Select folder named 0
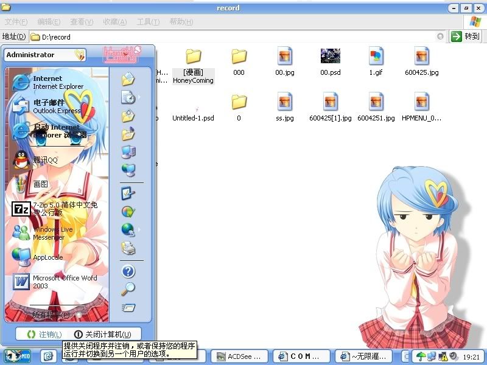This screenshot has width=487, height=365. (239, 108)
